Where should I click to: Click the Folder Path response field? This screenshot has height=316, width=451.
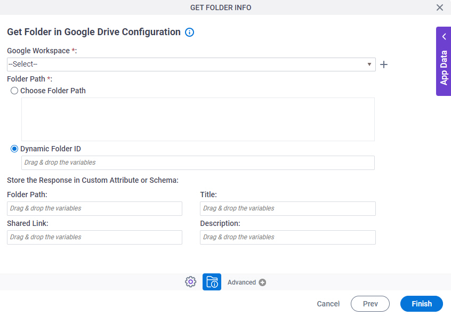(x=95, y=208)
